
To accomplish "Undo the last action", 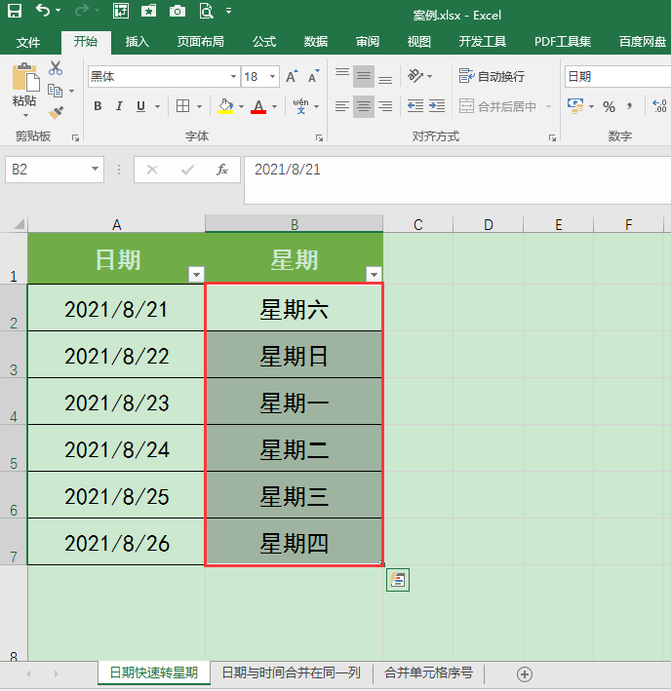I will click(x=43, y=10).
